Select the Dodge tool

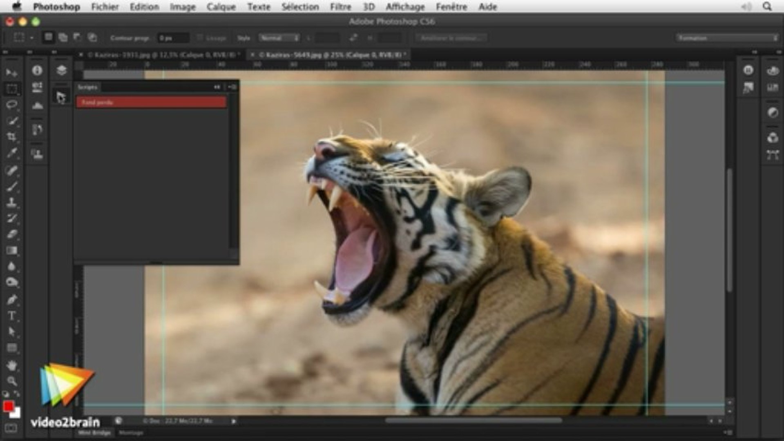click(11, 283)
